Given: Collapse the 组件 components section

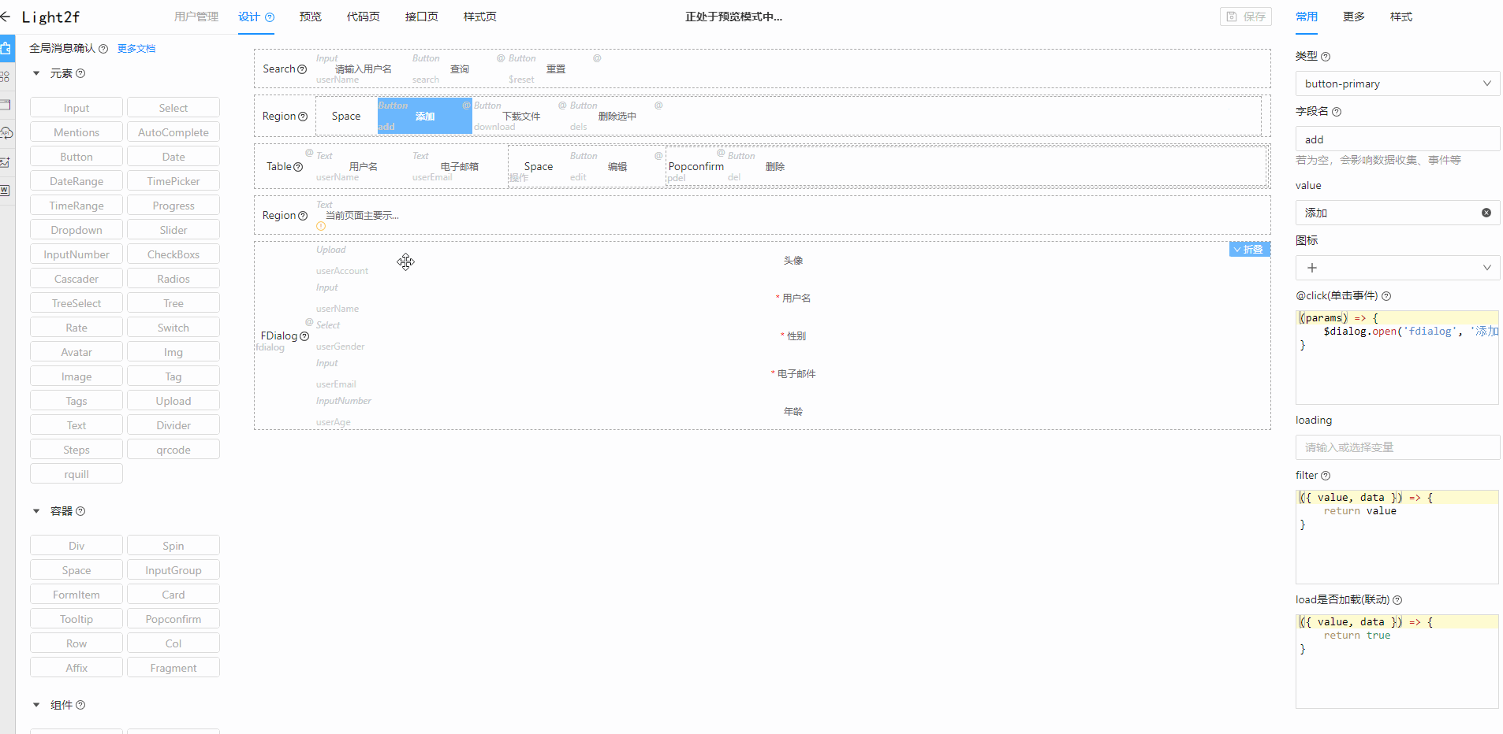Looking at the screenshot, I should [x=35, y=704].
